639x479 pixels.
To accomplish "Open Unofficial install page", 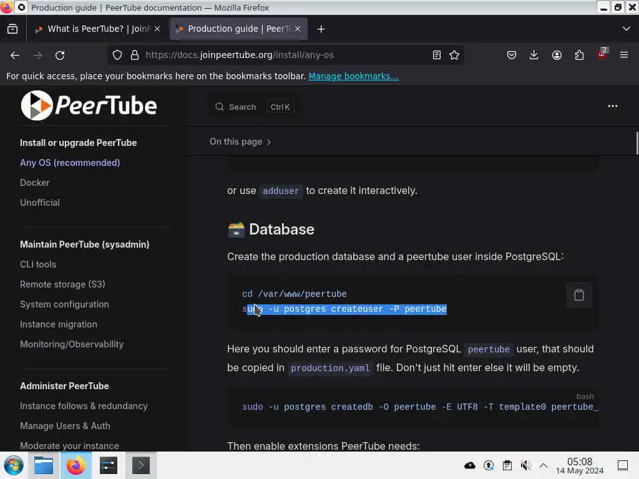I will (40, 203).
